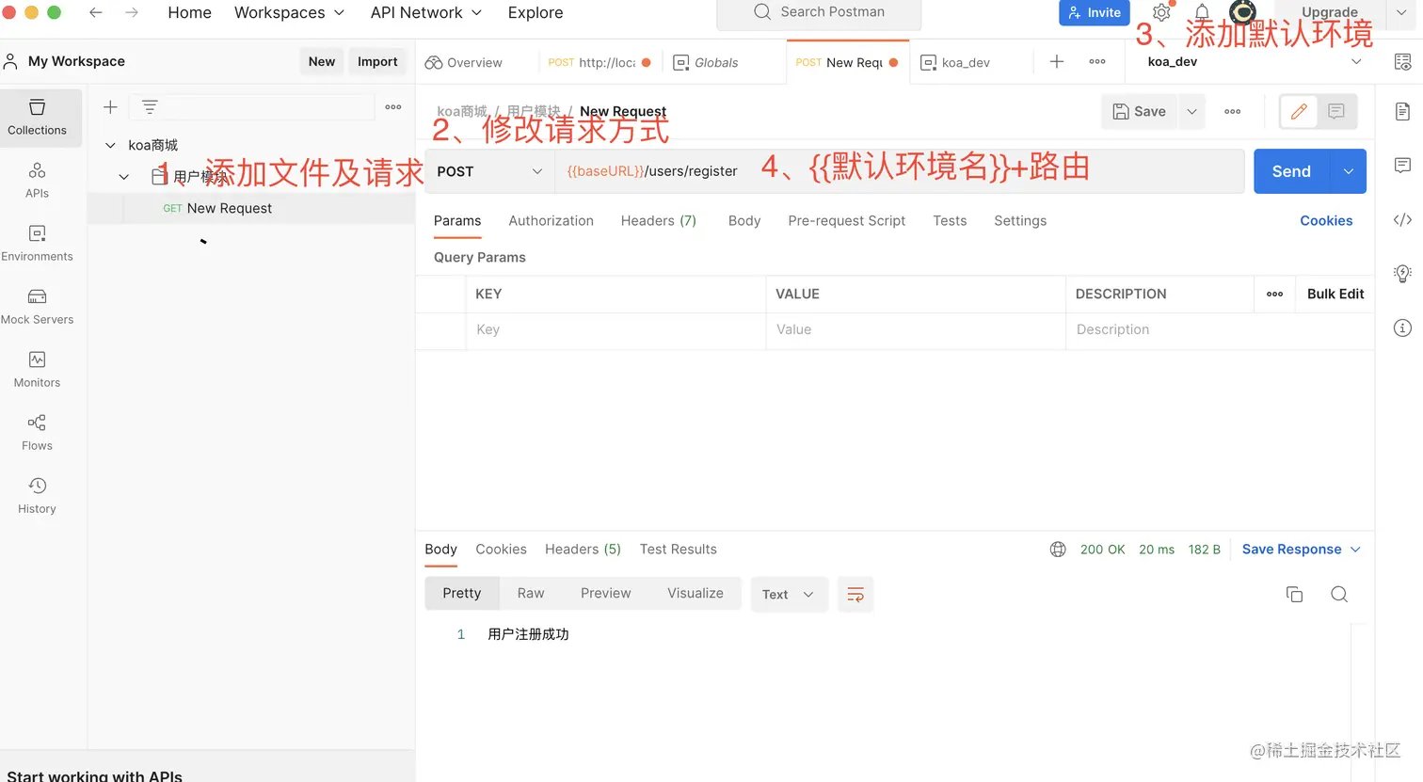The image size is (1423, 782).
Task: Toggle wrap lines in the response viewer
Action: click(x=855, y=594)
